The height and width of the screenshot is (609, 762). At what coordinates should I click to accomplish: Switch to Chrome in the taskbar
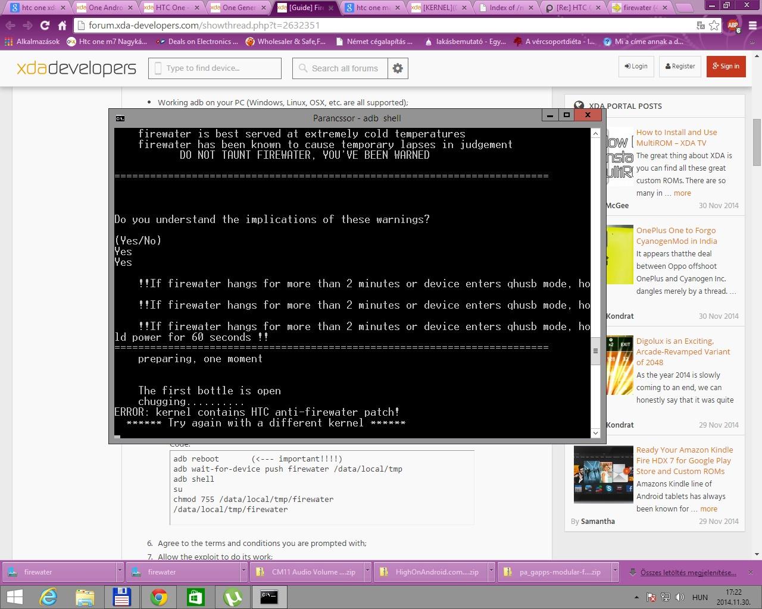point(158,597)
